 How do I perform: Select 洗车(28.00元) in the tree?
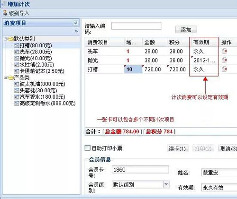pyautogui.click(x=36, y=52)
